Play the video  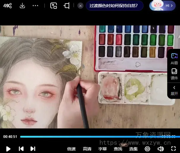[8, 149]
